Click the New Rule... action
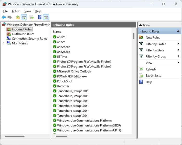This screenshot has height=145, width=182. (x=153, y=37)
